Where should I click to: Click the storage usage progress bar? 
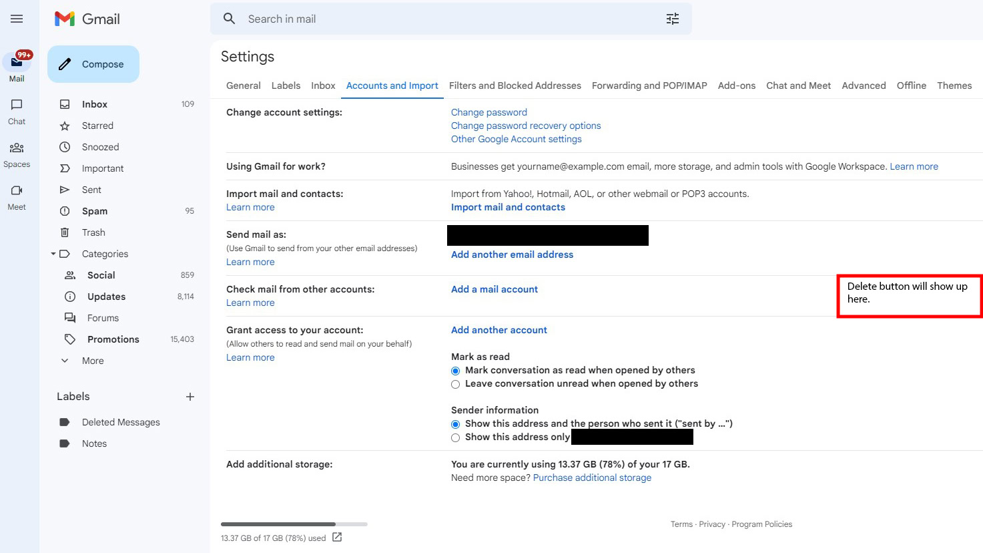(x=294, y=524)
